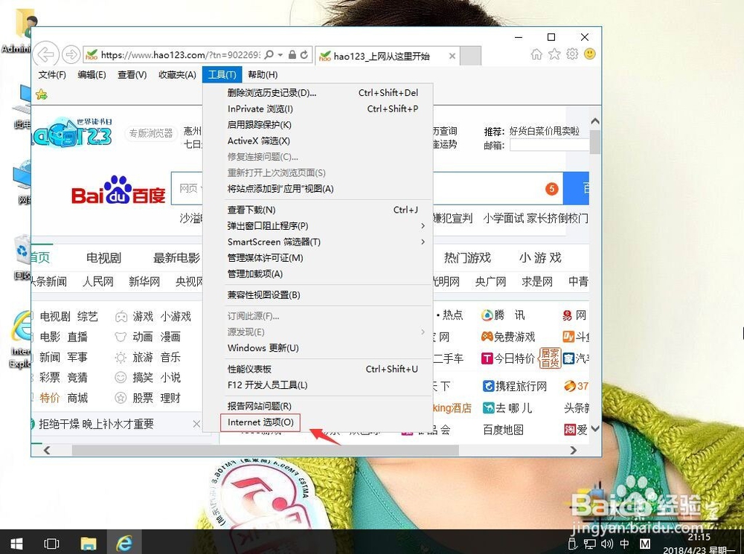Select 管理媒体许可证(M)

click(318, 258)
